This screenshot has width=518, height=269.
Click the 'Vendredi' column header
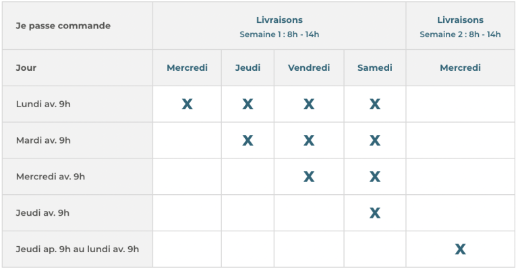(x=309, y=68)
